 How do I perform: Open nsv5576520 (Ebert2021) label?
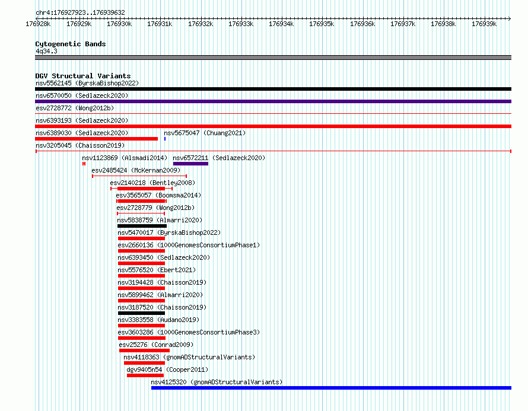157,270
